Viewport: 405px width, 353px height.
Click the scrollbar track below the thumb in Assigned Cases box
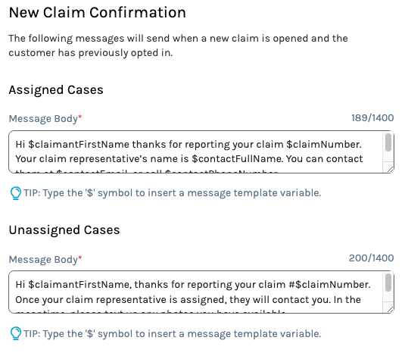pyautogui.click(x=388, y=157)
